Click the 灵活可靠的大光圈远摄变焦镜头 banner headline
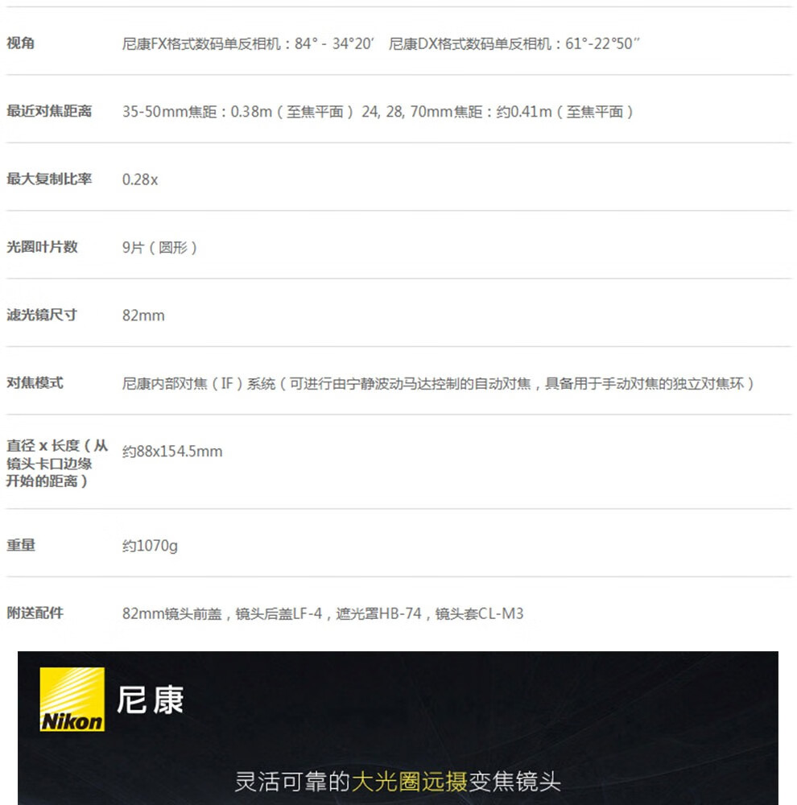 pyautogui.click(x=397, y=781)
